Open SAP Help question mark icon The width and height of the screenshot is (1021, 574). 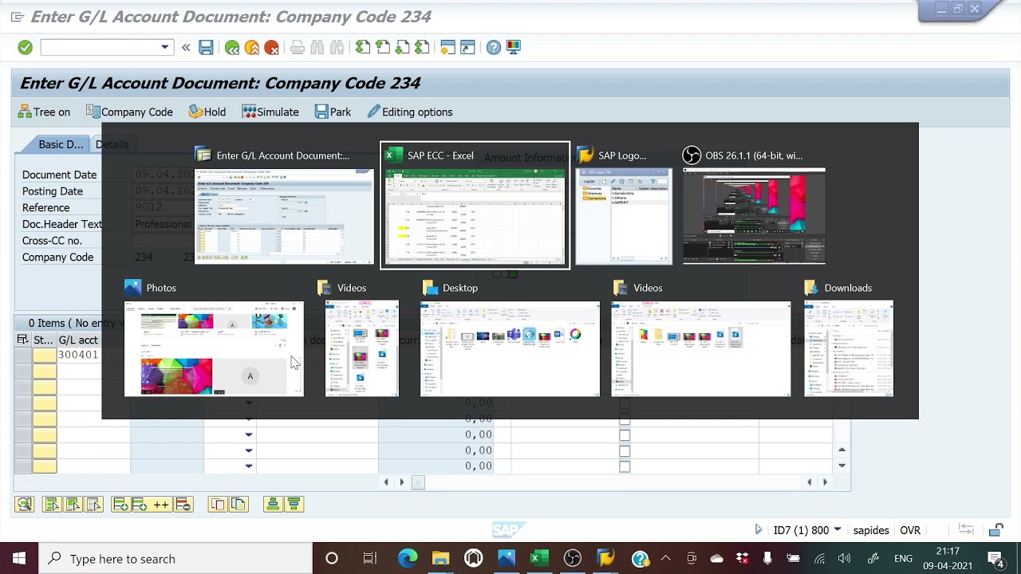[x=494, y=48]
